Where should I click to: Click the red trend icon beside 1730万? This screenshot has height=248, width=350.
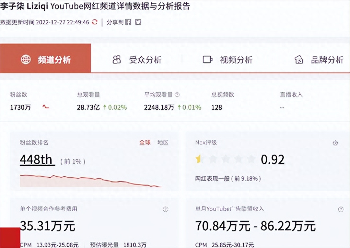click(46, 107)
